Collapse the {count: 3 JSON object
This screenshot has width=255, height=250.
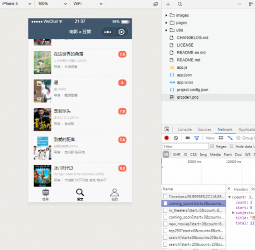[x=230, y=197]
